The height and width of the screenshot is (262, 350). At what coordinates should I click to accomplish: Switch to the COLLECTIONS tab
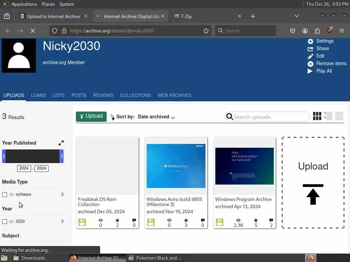click(135, 96)
